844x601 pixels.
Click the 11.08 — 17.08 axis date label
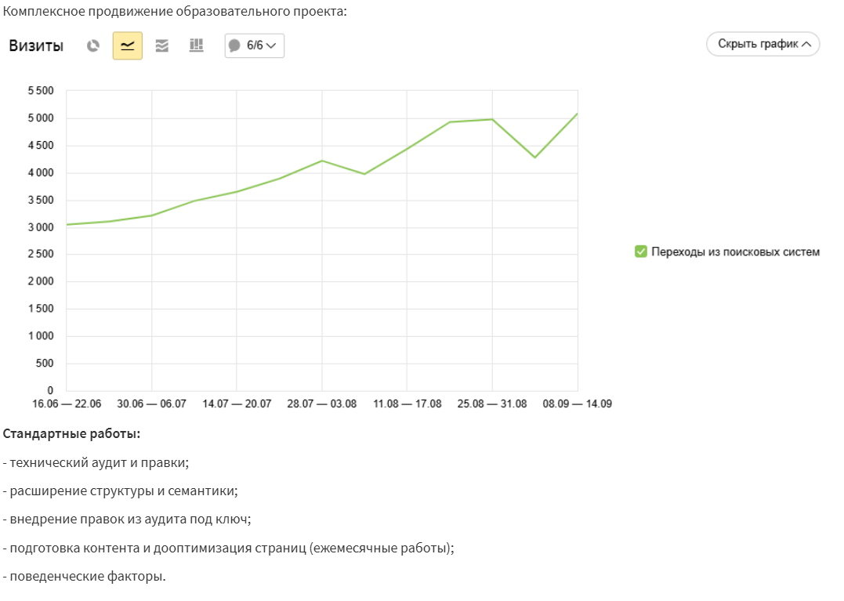408,404
